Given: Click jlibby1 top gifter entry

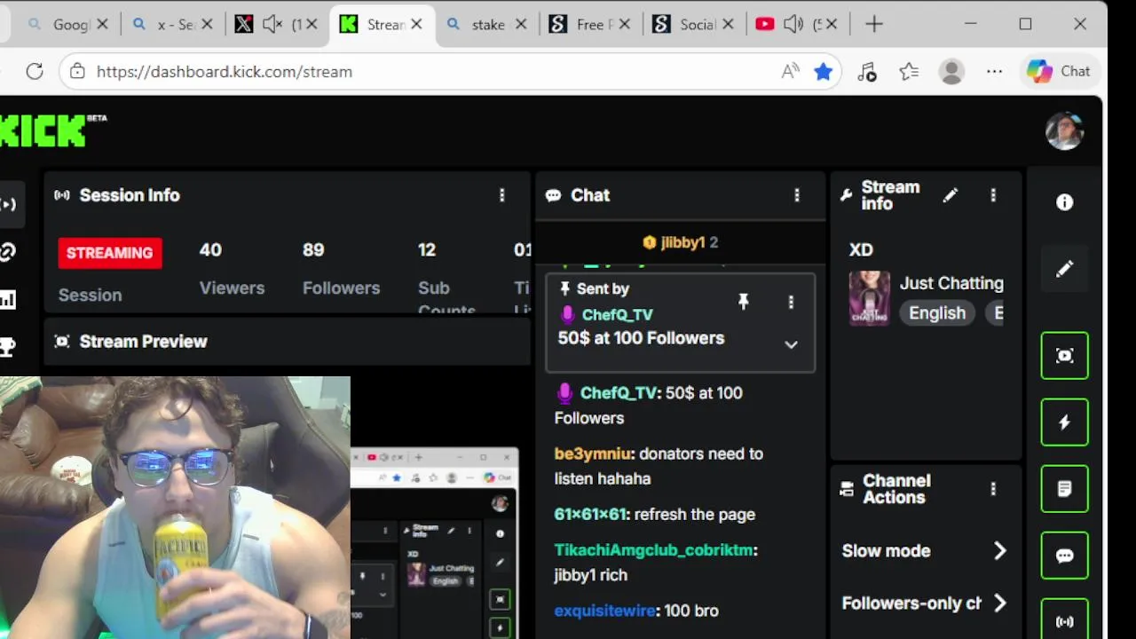Looking at the screenshot, I should (x=681, y=242).
